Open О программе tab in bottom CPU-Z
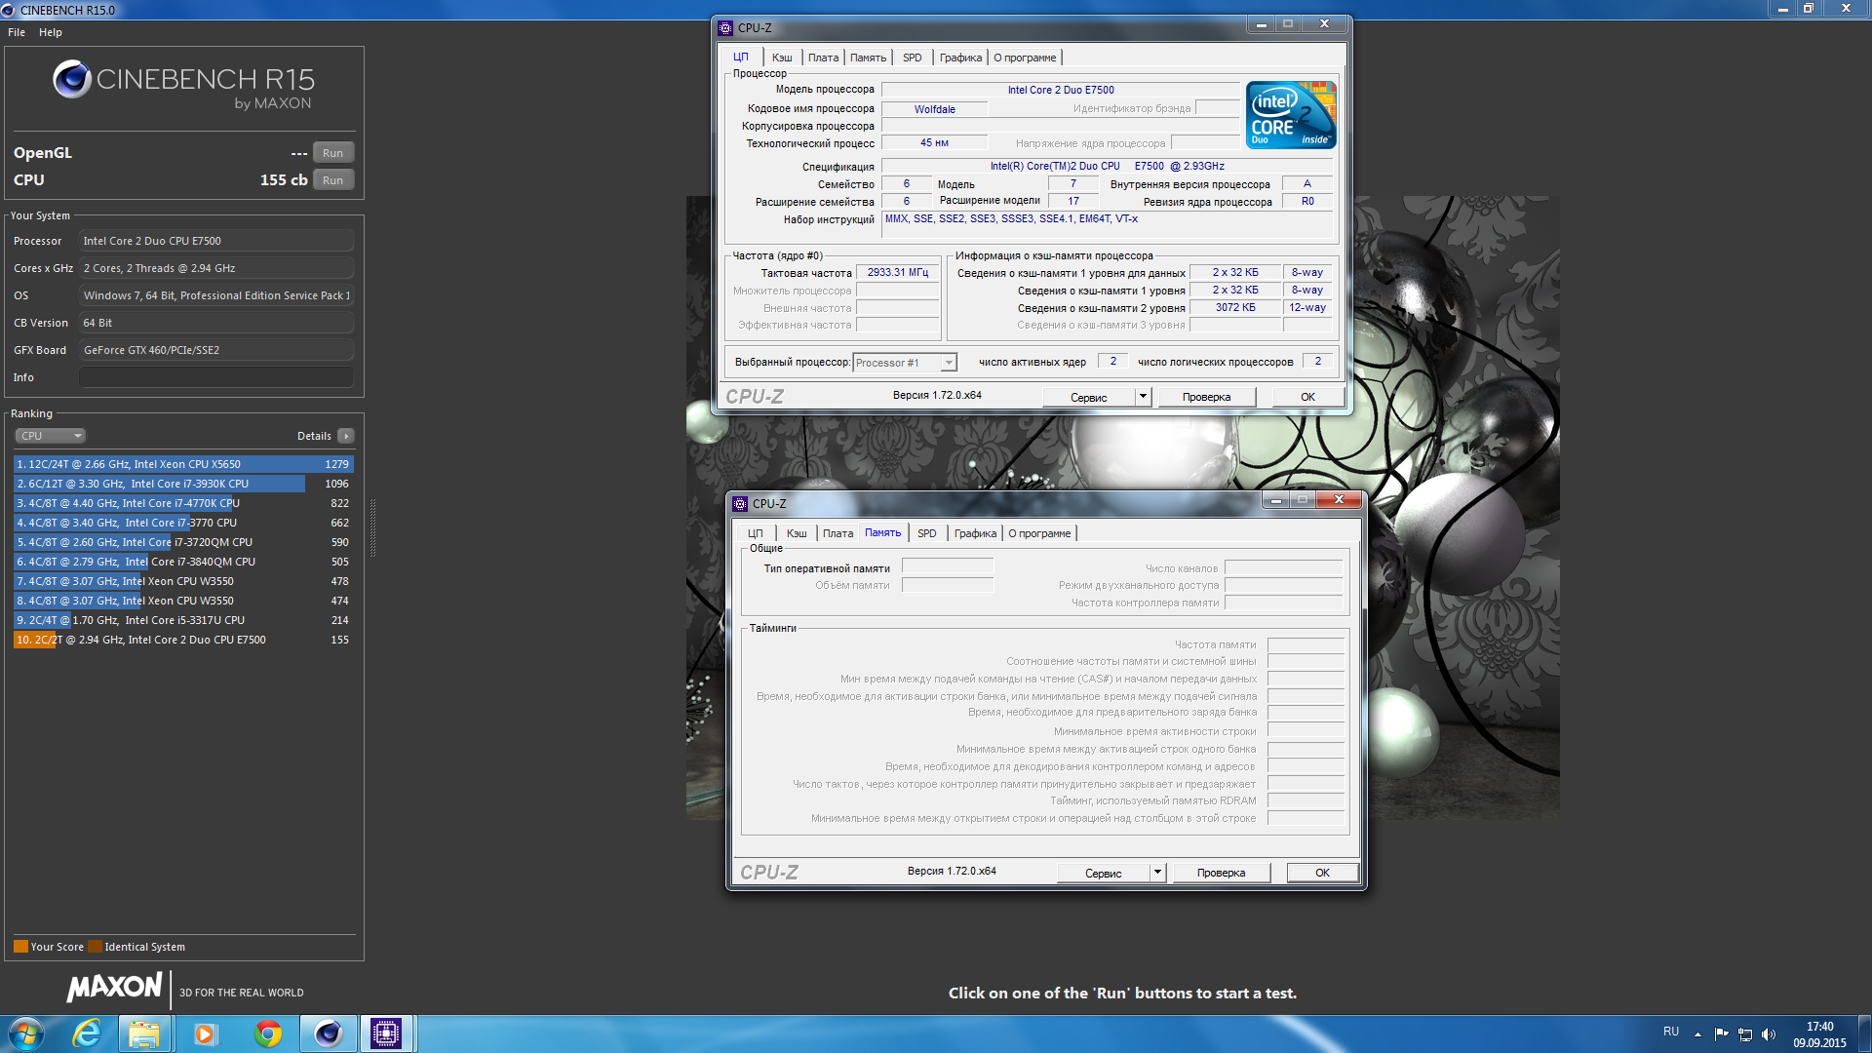 point(1039,533)
